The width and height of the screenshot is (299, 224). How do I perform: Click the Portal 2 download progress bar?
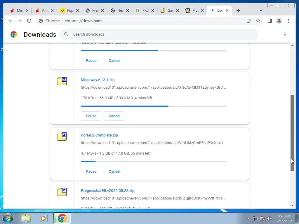pyautogui.click(x=154, y=162)
